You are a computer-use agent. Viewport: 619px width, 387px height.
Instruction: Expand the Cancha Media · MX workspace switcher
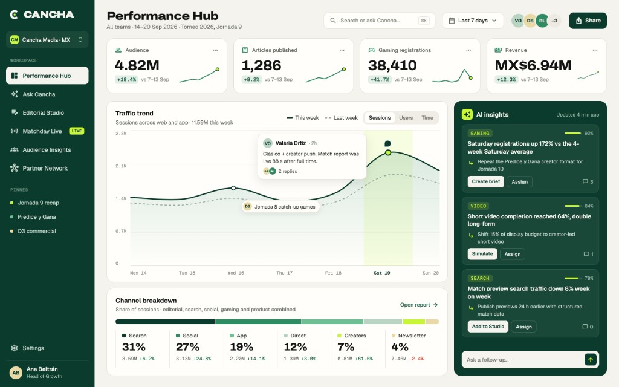[47, 39]
